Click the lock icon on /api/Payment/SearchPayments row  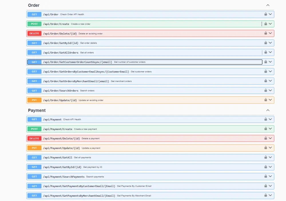pos(266,176)
